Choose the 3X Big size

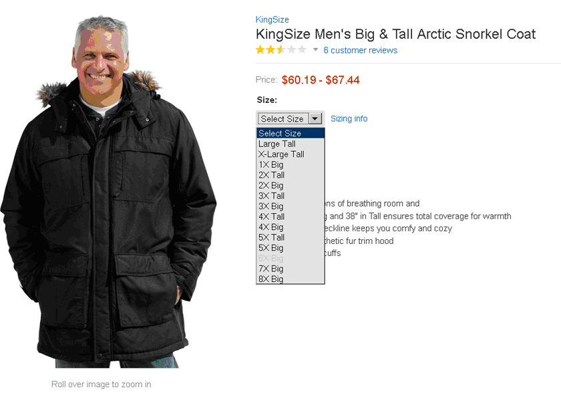[x=271, y=207]
